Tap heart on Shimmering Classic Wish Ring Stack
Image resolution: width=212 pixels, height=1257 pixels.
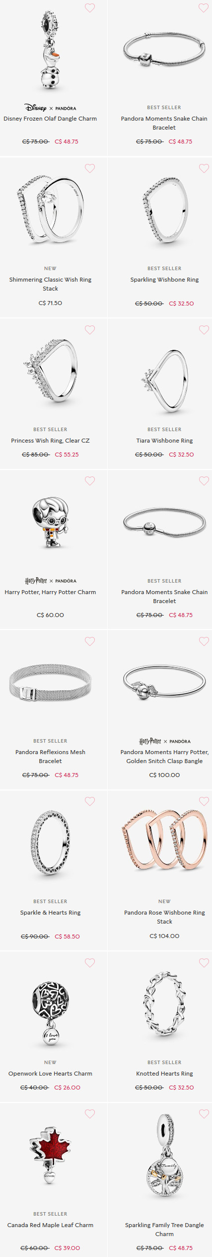(x=90, y=168)
